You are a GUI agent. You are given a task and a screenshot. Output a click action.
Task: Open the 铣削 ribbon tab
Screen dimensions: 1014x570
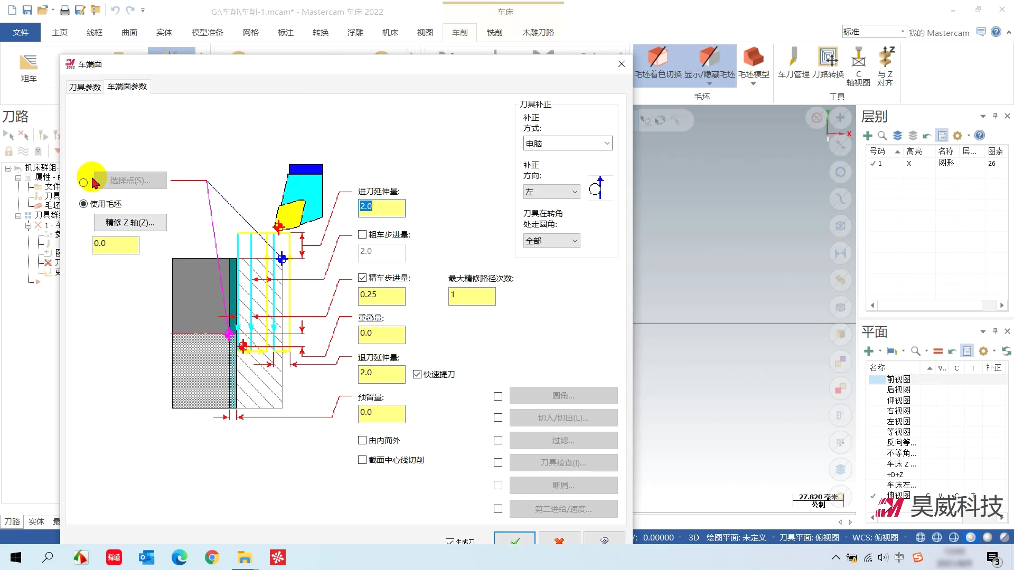[x=494, y=33]
